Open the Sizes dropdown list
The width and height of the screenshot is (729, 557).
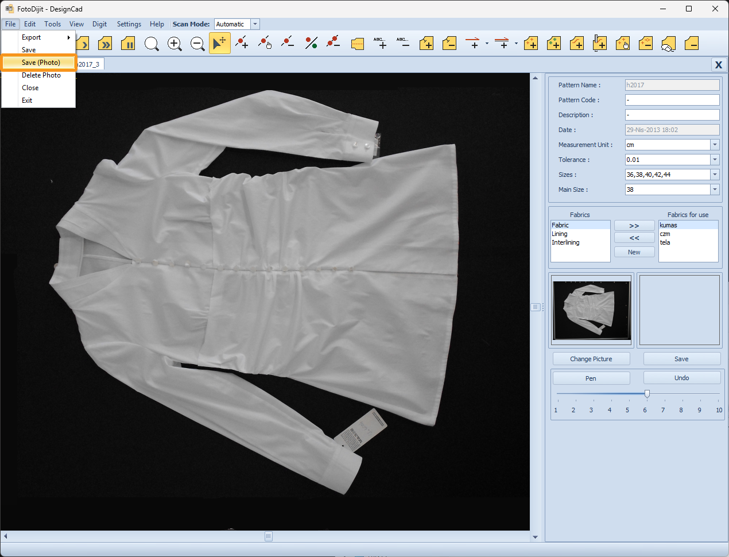pyautogui.click(x=715, y=175)
